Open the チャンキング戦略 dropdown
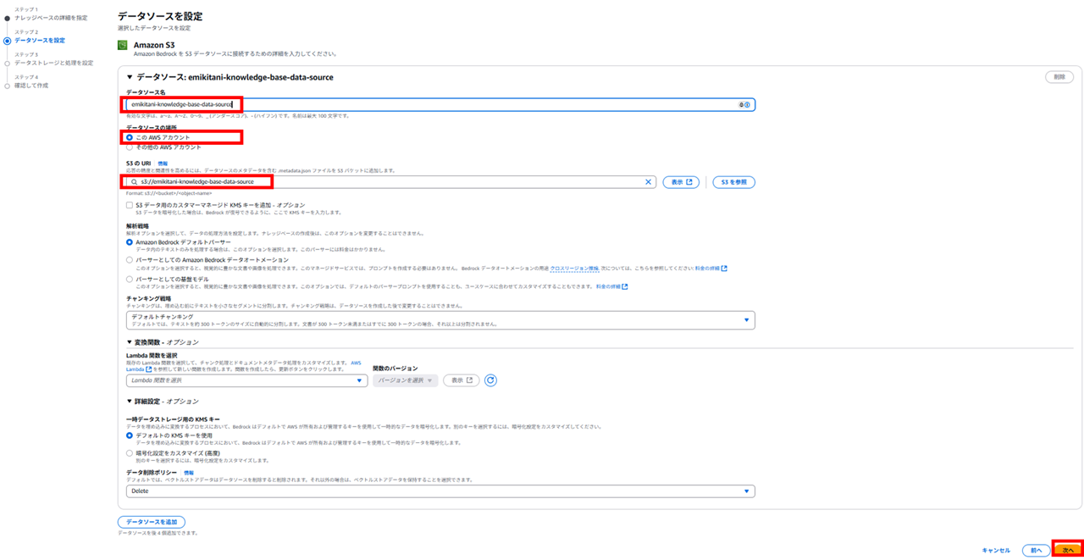Viewport: 1084px width, 560px height. point(440,320)
